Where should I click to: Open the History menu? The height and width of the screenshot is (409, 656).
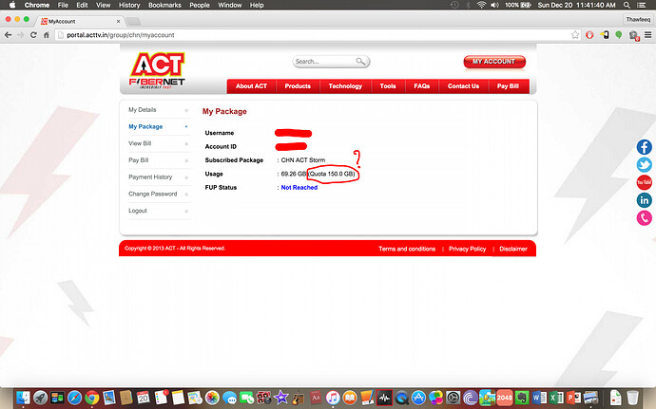(129, 5)
